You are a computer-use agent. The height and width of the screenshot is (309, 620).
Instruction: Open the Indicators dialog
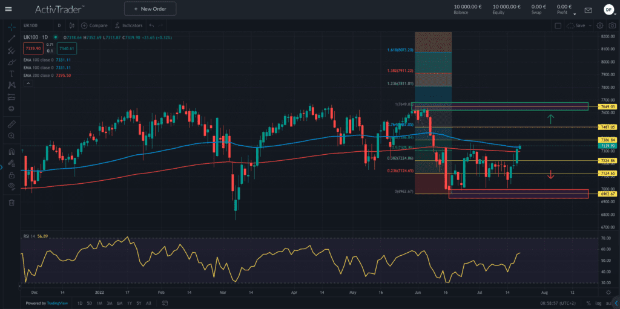click(x=129, y=25)
